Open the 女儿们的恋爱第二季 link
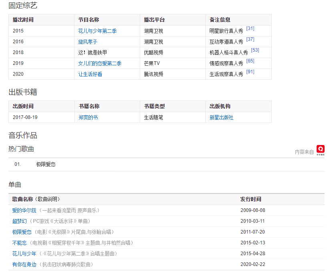Image resolution: width=331 pixels, height=274 pixels. [x=100, y=63]
